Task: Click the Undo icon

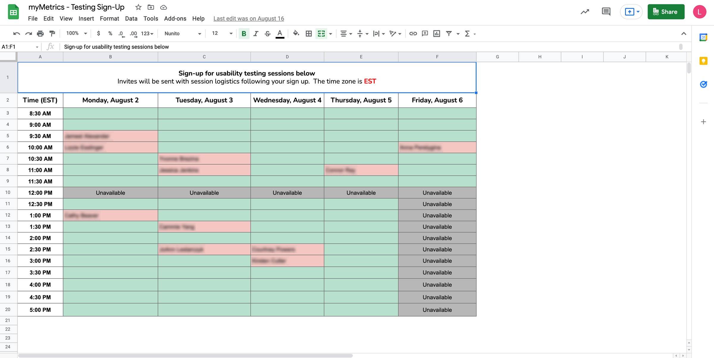Action: tap(16, 34)
